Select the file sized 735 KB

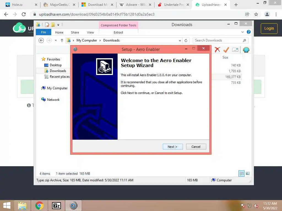coord(236,82)
